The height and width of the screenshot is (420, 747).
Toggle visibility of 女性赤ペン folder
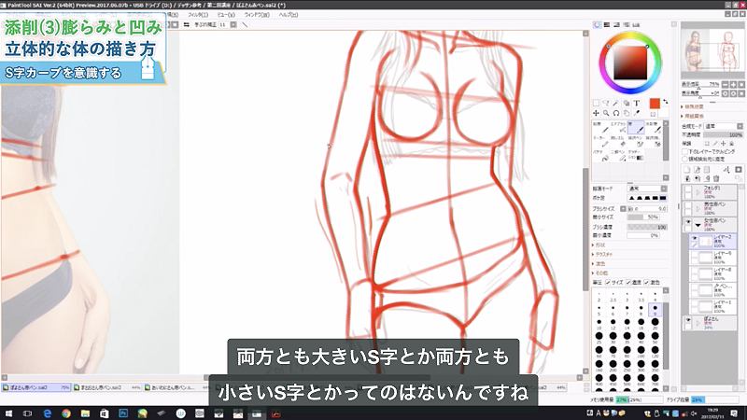pyautogui.click(x=688, y=222)
